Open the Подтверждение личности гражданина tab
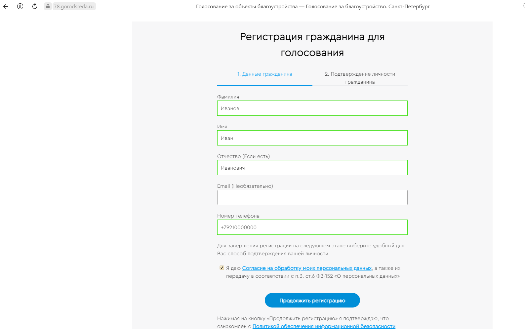This screenshot has width=525, height=329. 360,78
